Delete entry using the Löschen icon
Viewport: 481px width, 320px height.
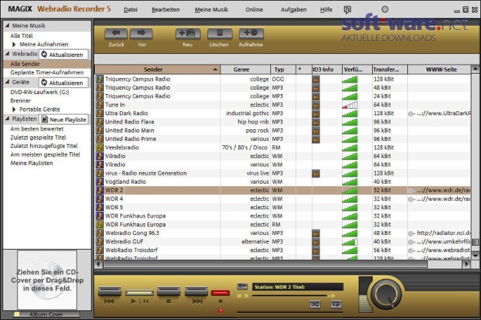coord(220,34)
